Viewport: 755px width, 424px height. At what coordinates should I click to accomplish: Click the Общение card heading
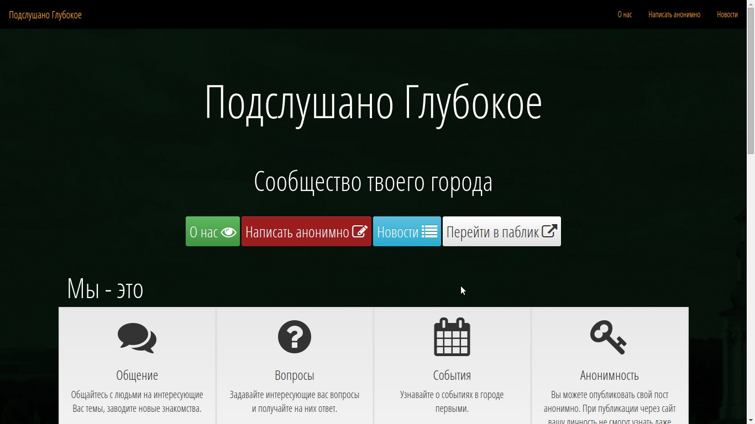click(137, 375)
